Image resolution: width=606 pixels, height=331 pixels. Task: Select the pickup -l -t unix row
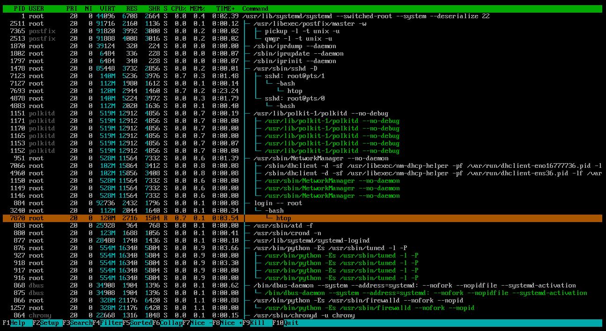[x=302, y=31]
